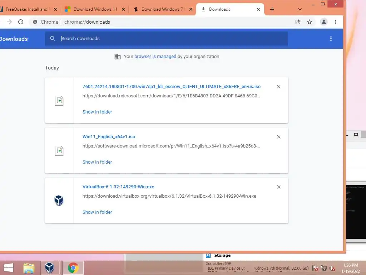Open the tab search dropdown
366x275 pixels.
(x=300, y=9)
